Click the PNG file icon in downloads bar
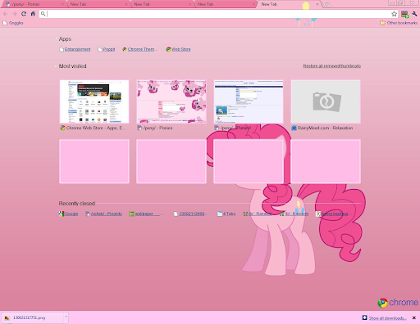 7,317
